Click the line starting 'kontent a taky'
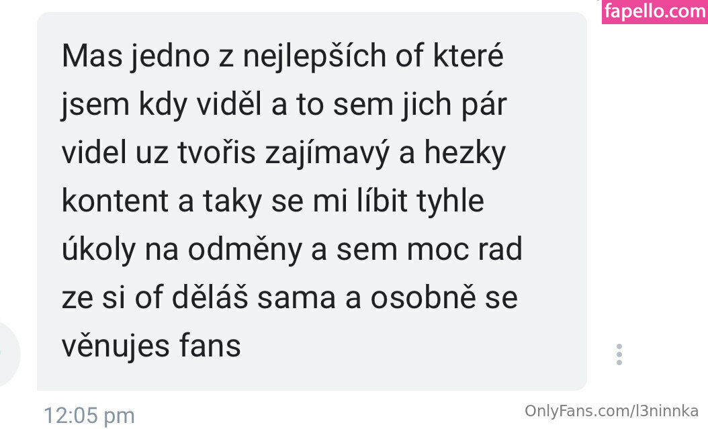The image size is (708, 429). click(x=273, y=201)
